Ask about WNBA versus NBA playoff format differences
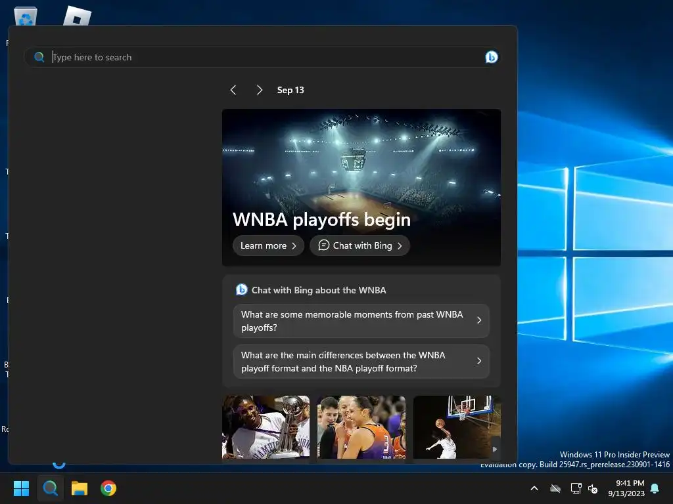Image resolution: width=673 pixels, height=504 pixels. pyautogui.click(x=361, y=362)
